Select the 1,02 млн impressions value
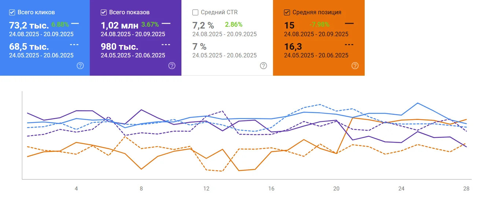 coord(119,25)
